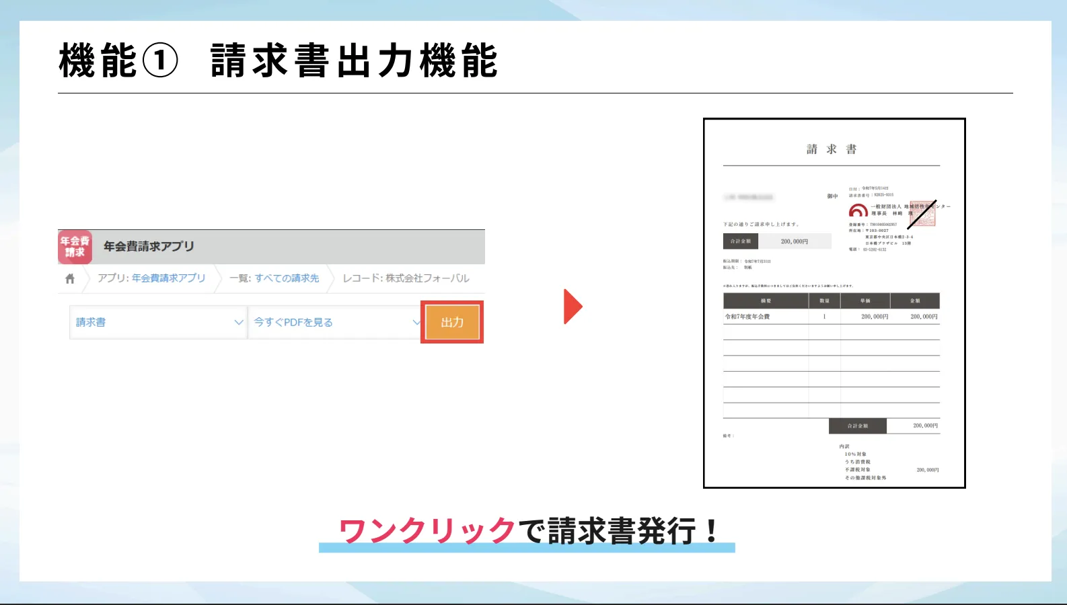
Task: Click the 年会費請求アプリ header title
Action: coord(149,247)
